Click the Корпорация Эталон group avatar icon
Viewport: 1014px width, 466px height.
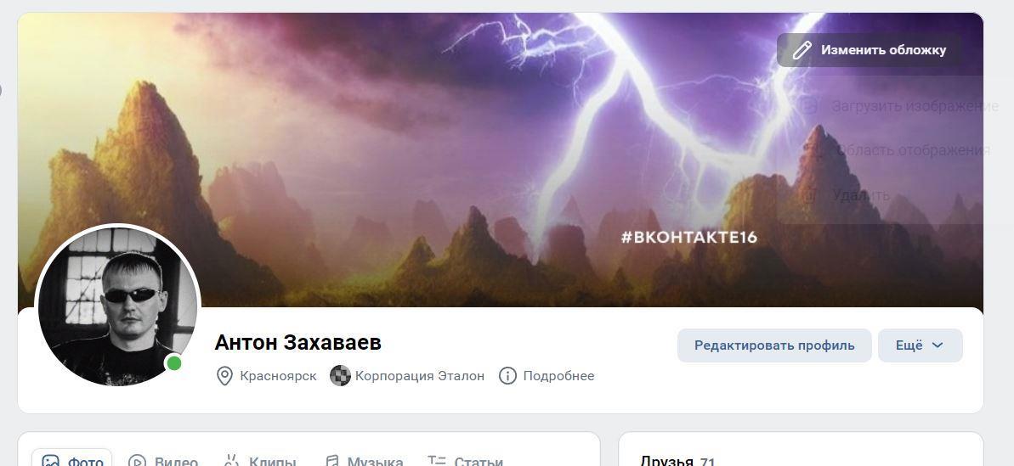pyautogui.click(x=340, y=376)
